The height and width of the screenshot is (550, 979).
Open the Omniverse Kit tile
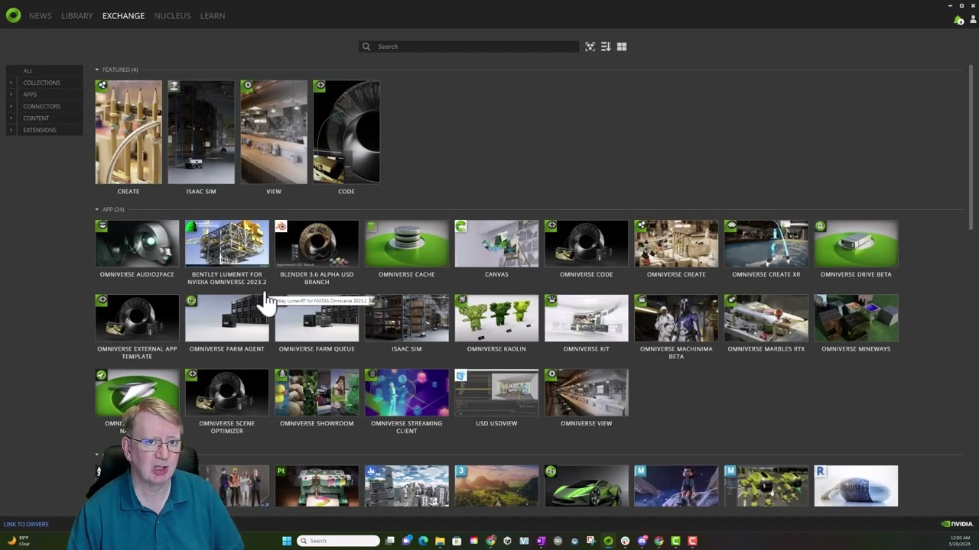587,323
